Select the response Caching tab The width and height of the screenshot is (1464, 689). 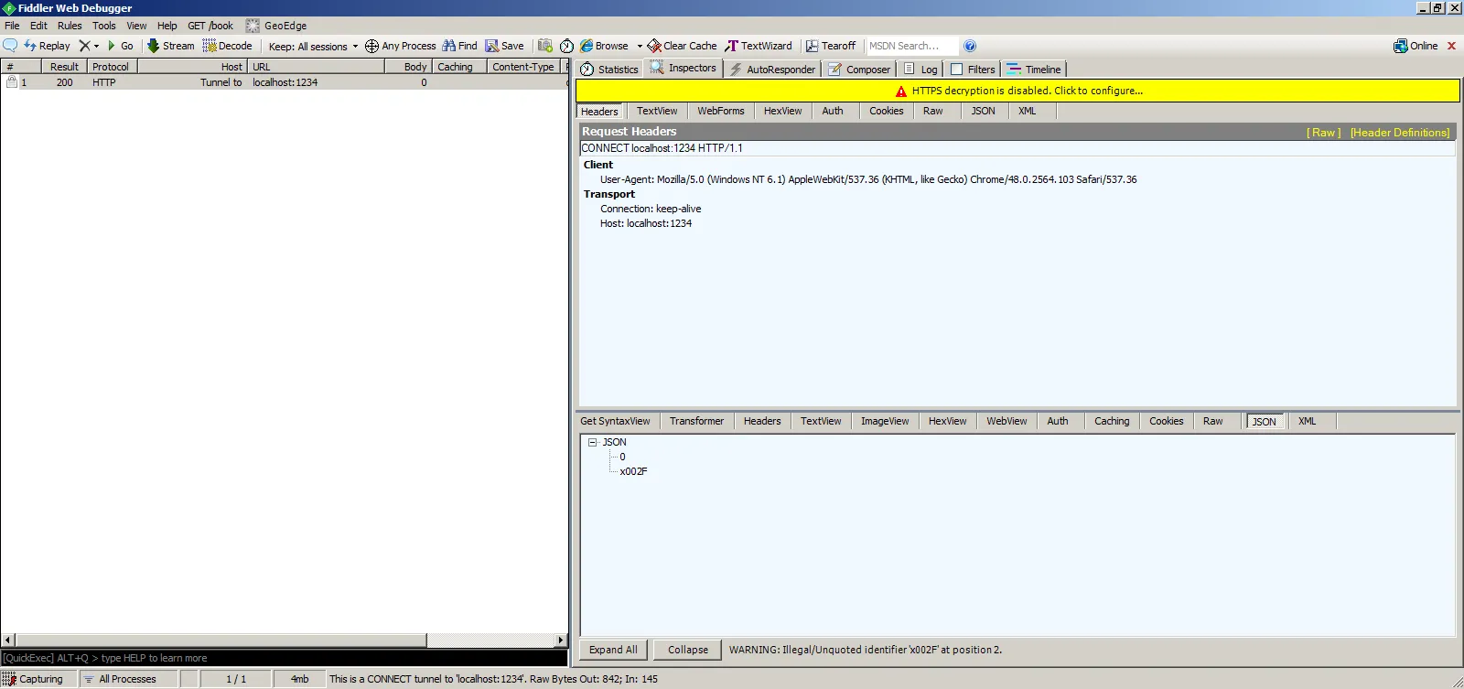pyautogui.click(x=1112, y=422)
